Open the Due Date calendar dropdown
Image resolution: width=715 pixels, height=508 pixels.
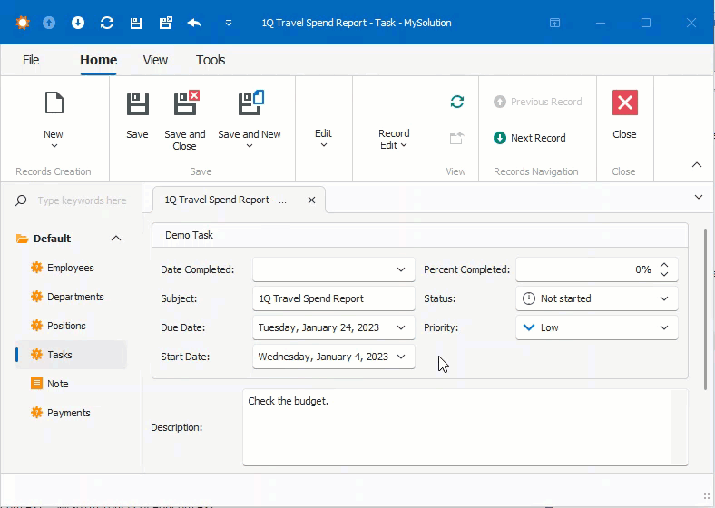pyautogui.click(x=401, y=327)
